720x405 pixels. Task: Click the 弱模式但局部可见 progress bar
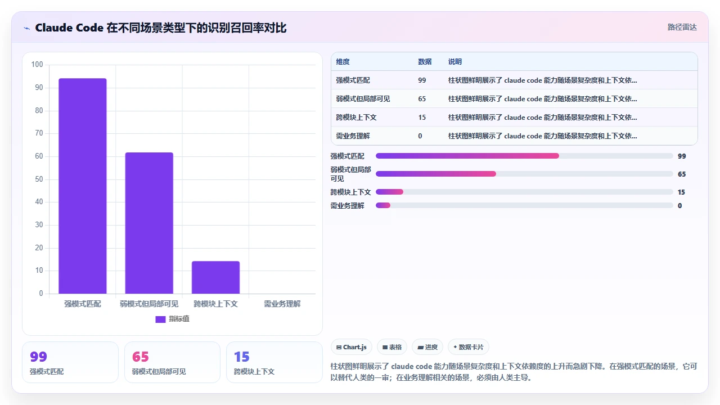(524, 174)
